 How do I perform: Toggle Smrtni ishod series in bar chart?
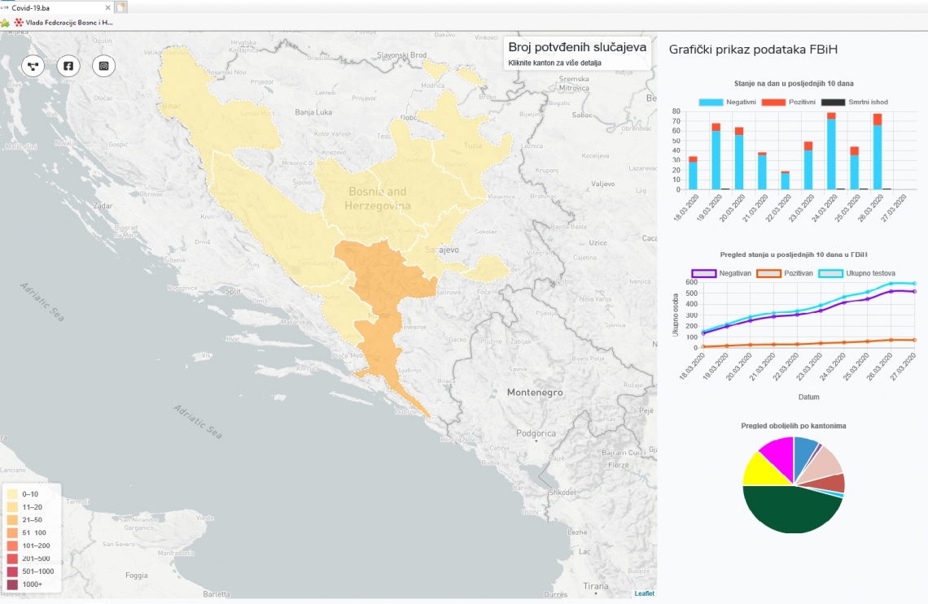[x=855, y=102]
